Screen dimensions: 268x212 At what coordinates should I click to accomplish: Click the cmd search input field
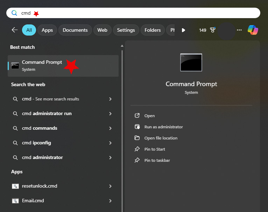[x=133, y=13]
